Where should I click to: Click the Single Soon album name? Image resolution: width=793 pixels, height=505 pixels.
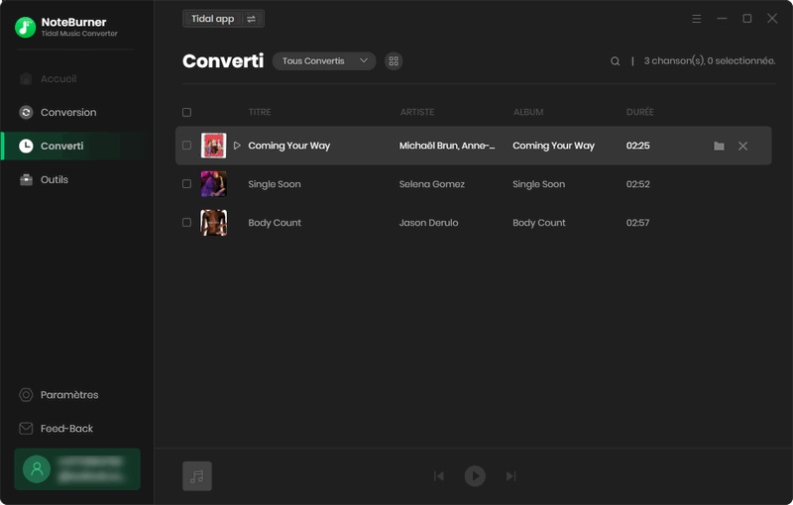coord(538,184)
